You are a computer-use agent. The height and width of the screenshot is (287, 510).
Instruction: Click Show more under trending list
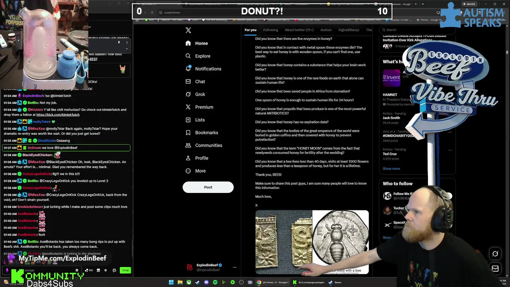391,169
